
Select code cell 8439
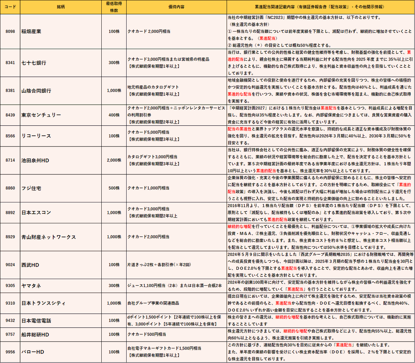(10, 115)
